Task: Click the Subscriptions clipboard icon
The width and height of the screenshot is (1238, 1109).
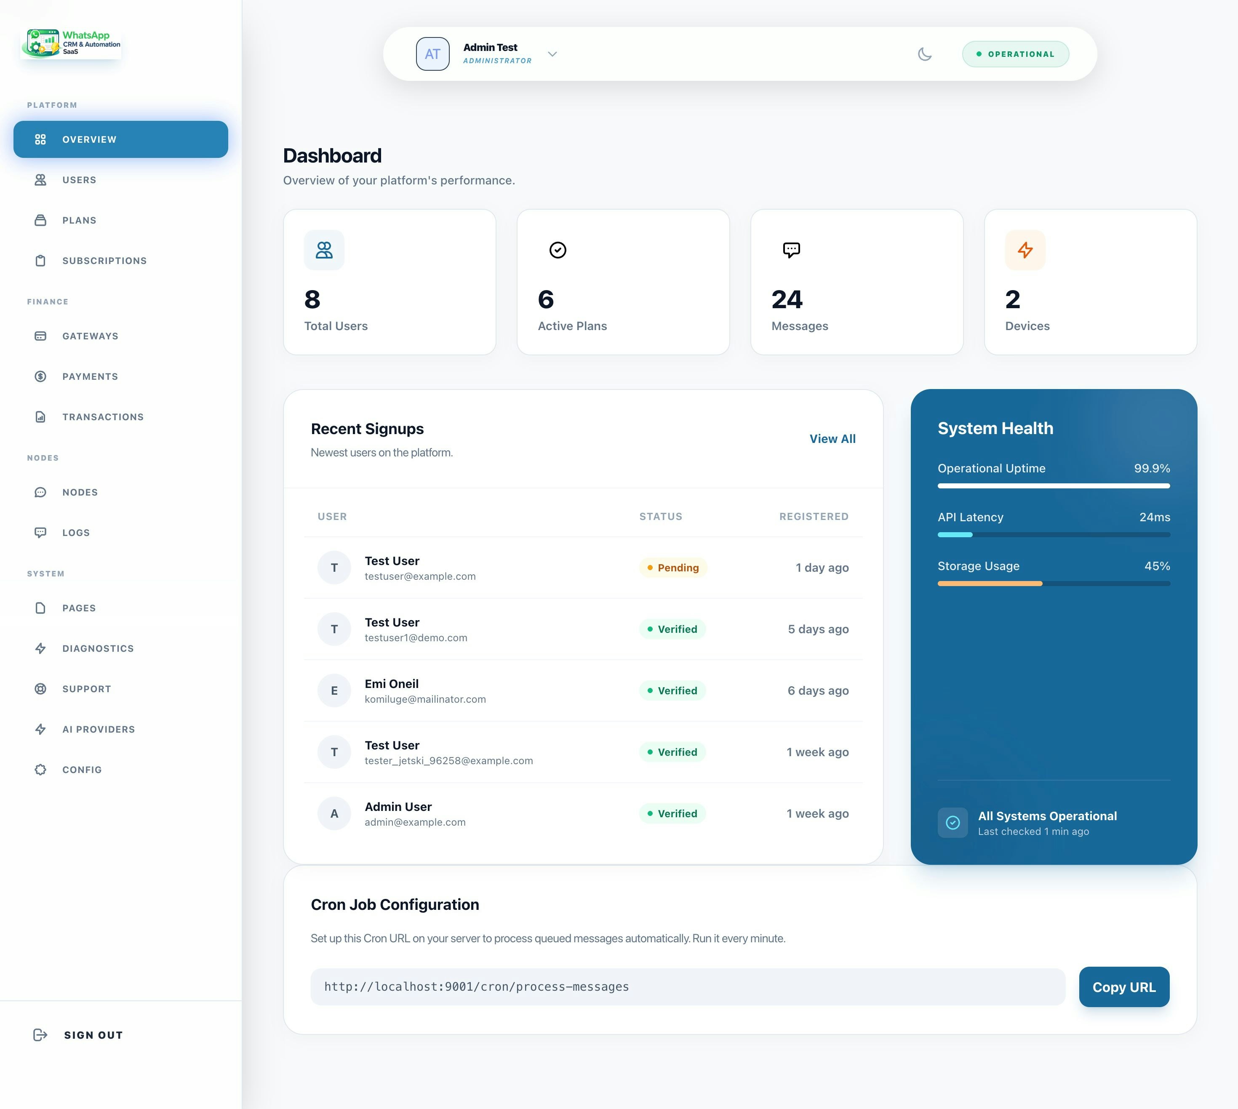Action: (40, 261)
